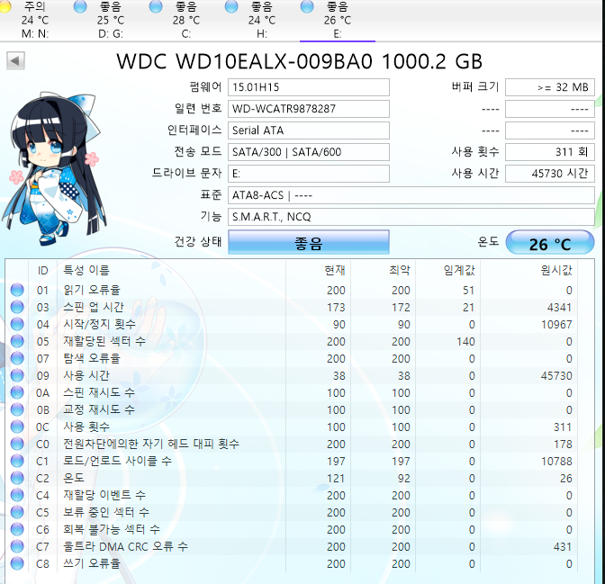Select the M: N: drive tab
The width and height of the screenshot is (605, 584).
click(x=35, y=21)
